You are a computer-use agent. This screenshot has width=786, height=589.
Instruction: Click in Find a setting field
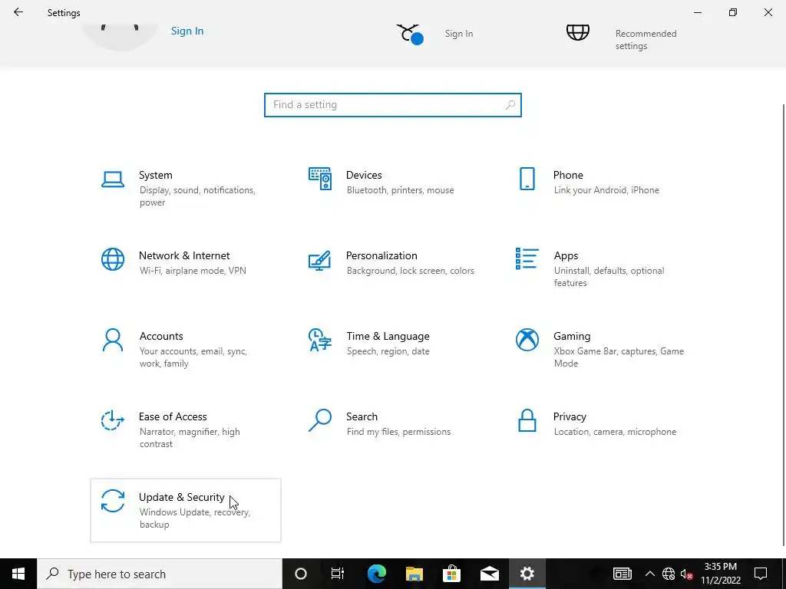coord(392,104)
